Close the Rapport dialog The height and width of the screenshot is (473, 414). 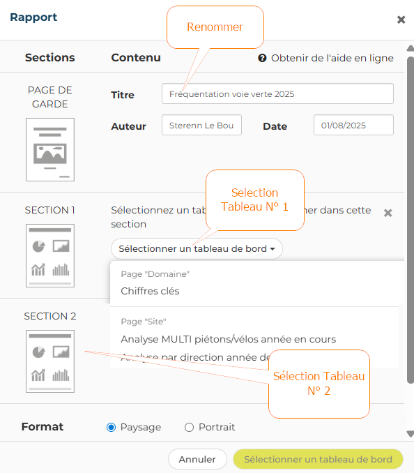point(401,20)
